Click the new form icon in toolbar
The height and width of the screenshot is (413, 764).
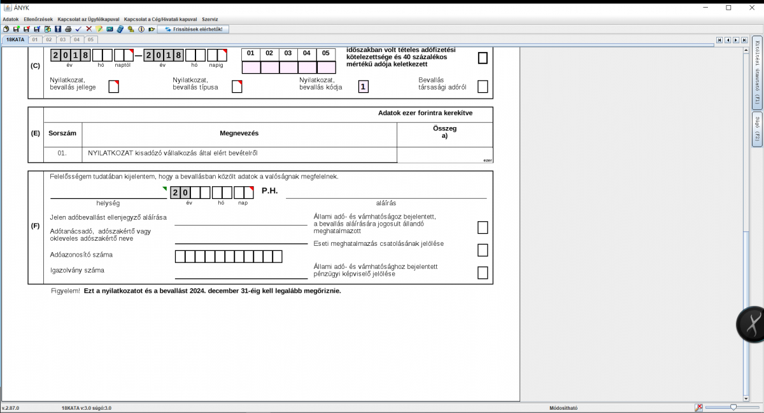coord(6,29)
